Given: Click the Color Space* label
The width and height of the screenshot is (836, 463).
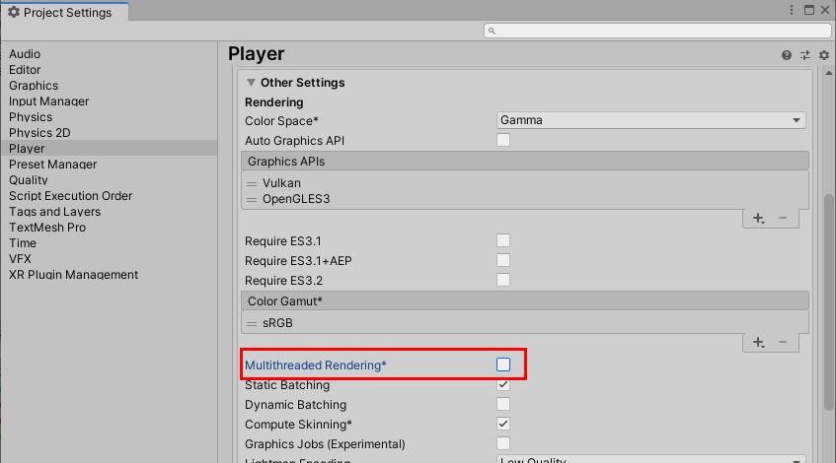Looking at the screenshot, I should click(281, 121).
